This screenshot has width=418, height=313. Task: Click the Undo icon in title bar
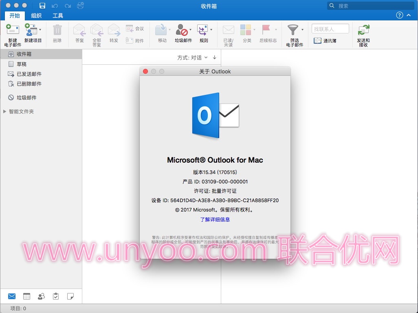click(x=55, y=6)
